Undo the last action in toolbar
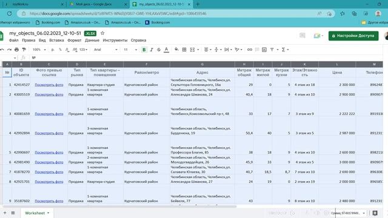 pos(2,50)
